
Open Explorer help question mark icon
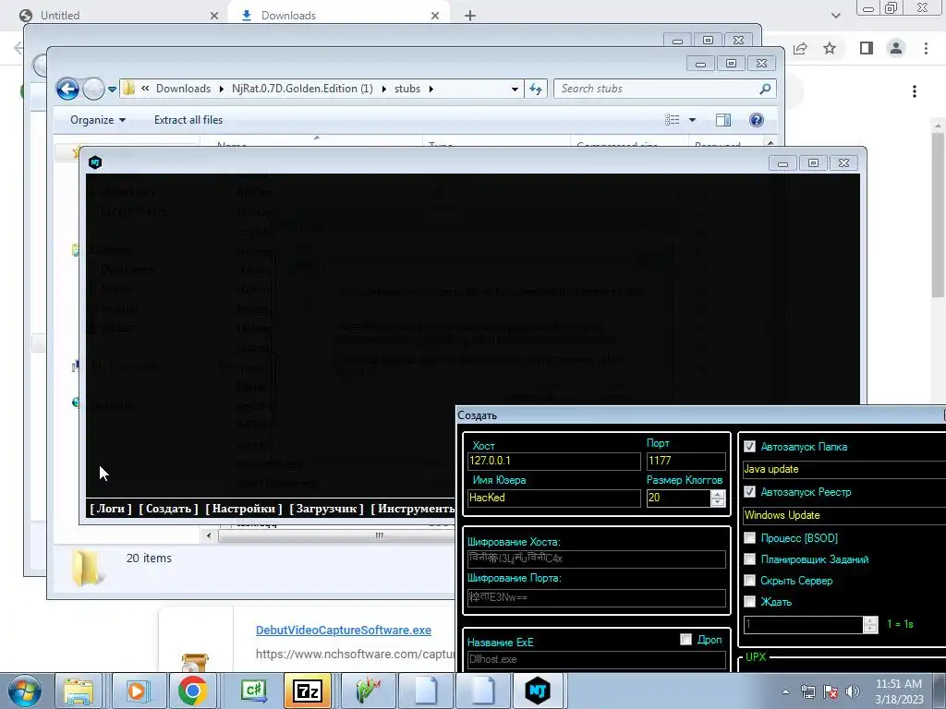click(x=756, y=120)
